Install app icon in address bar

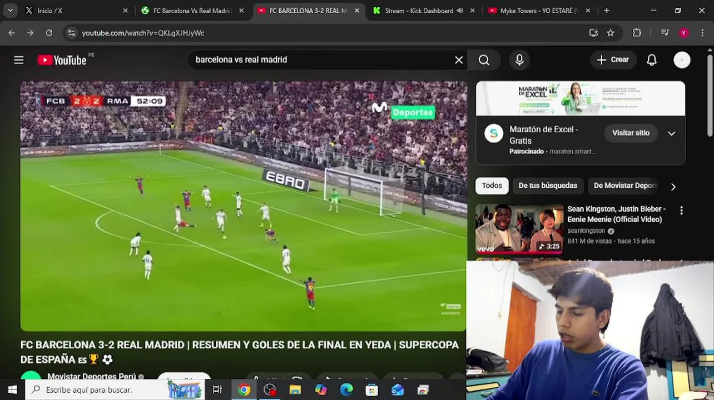(x=593, y=33)
